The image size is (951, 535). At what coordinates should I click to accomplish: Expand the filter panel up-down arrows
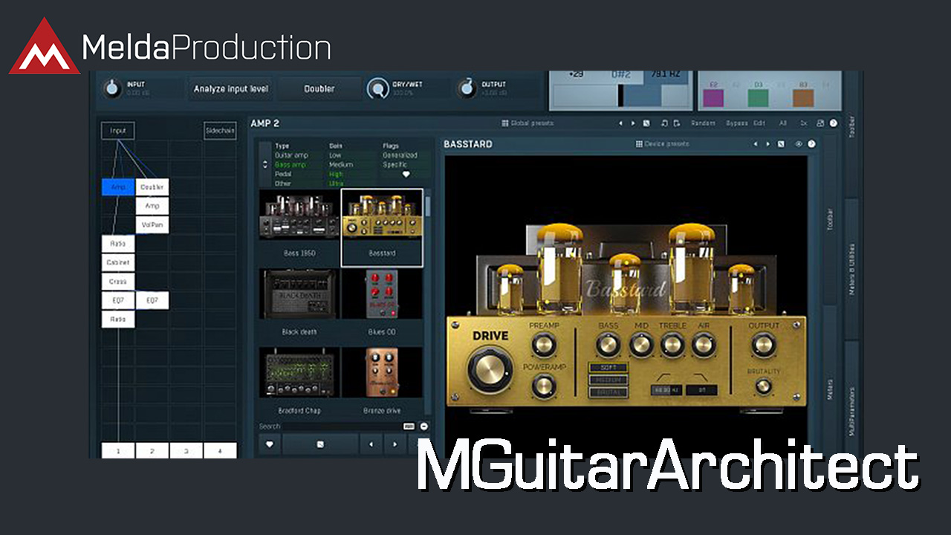266,164
